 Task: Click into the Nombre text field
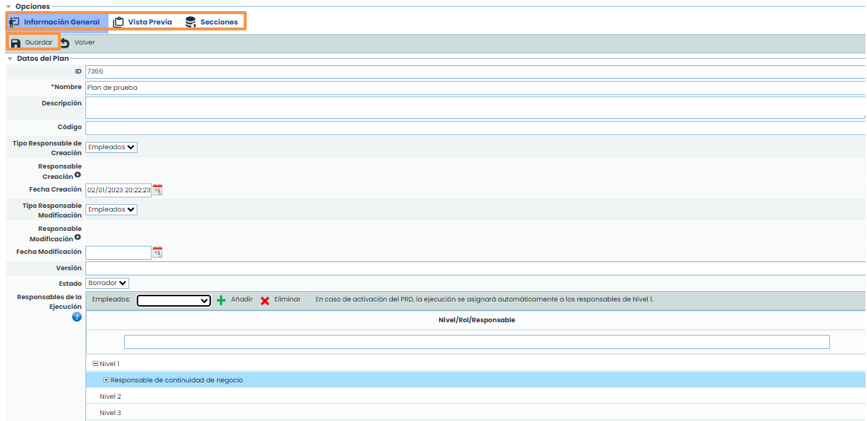click(474, 88)
